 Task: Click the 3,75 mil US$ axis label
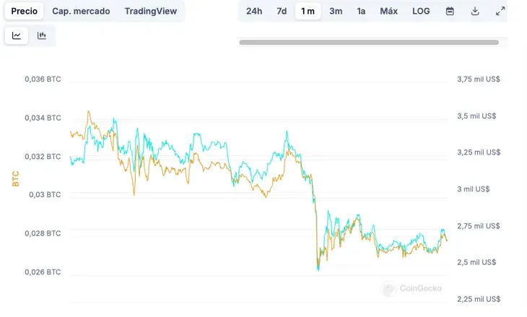point(479,79)
